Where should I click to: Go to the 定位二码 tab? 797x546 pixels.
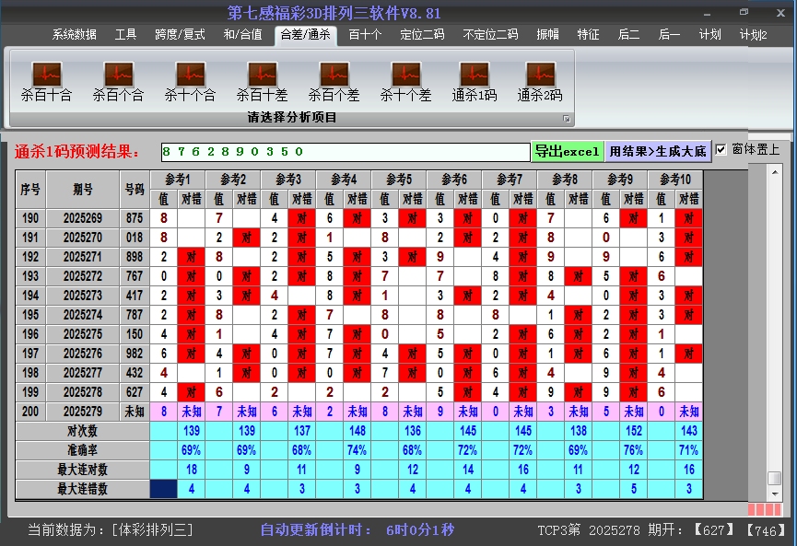422,35
